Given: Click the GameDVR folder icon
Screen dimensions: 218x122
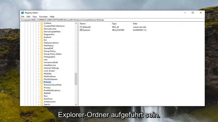Looking at the screenshot, I should click(x=42, y=48).
